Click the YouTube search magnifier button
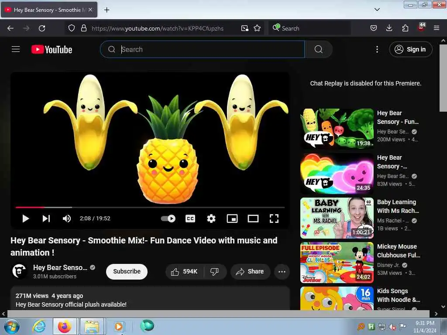The width and height of the screenshot is (447, 335). click(x=318, y=49)
